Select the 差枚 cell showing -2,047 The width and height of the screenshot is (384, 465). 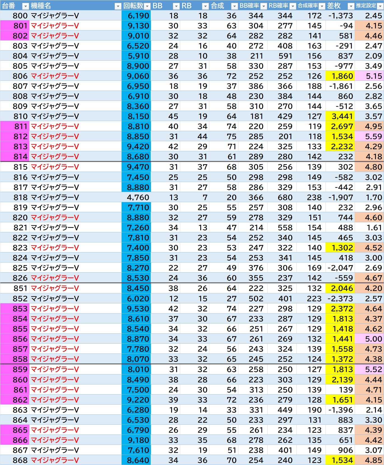point(340,268)
